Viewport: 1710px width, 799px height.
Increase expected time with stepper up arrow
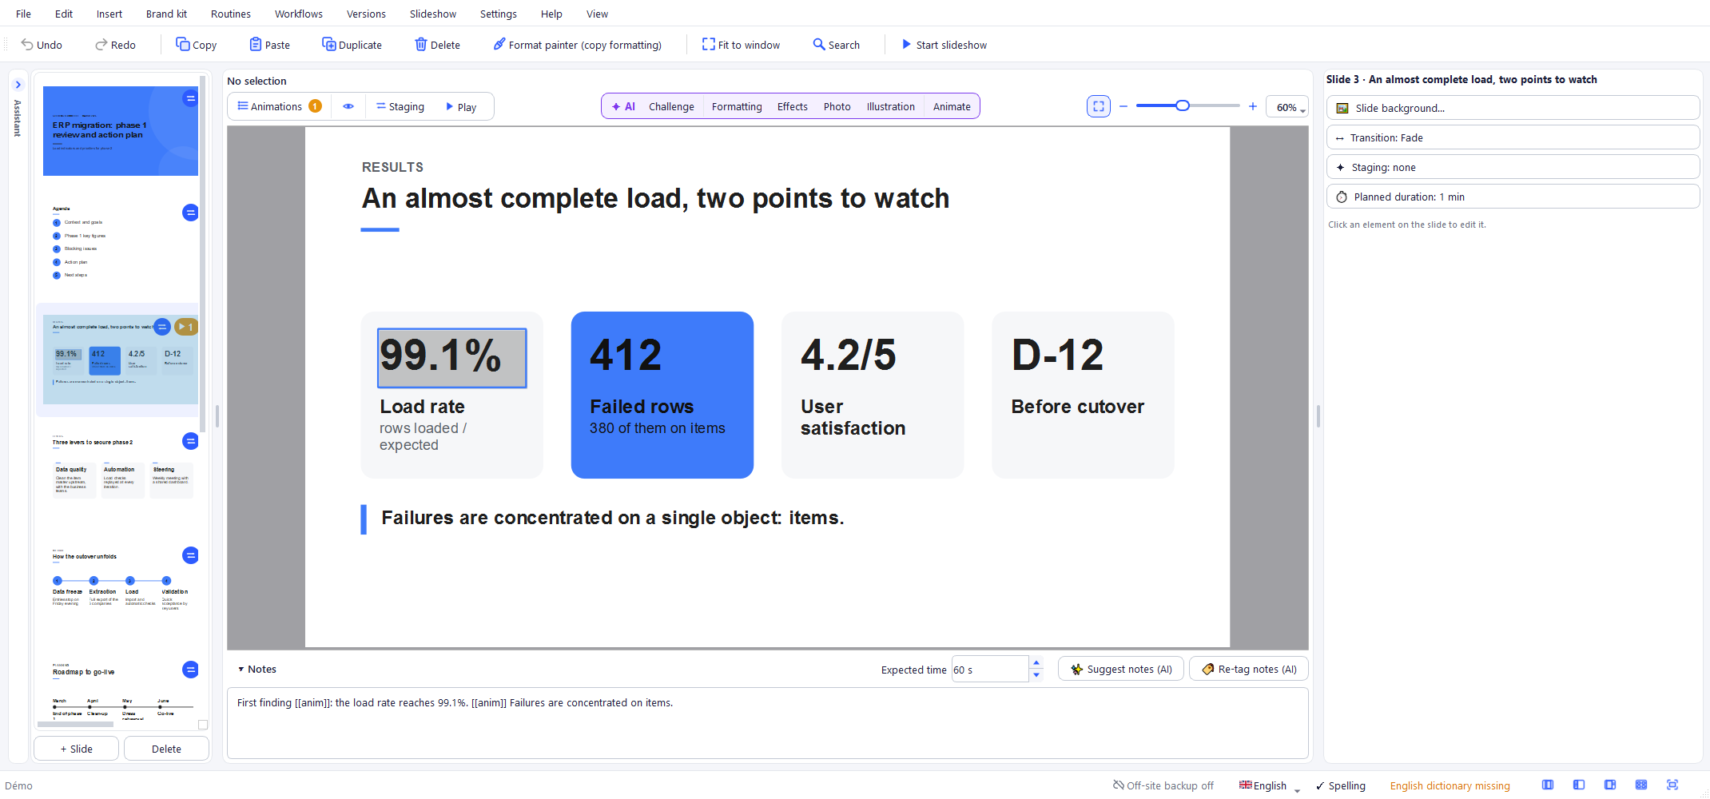coord(1036,662)
